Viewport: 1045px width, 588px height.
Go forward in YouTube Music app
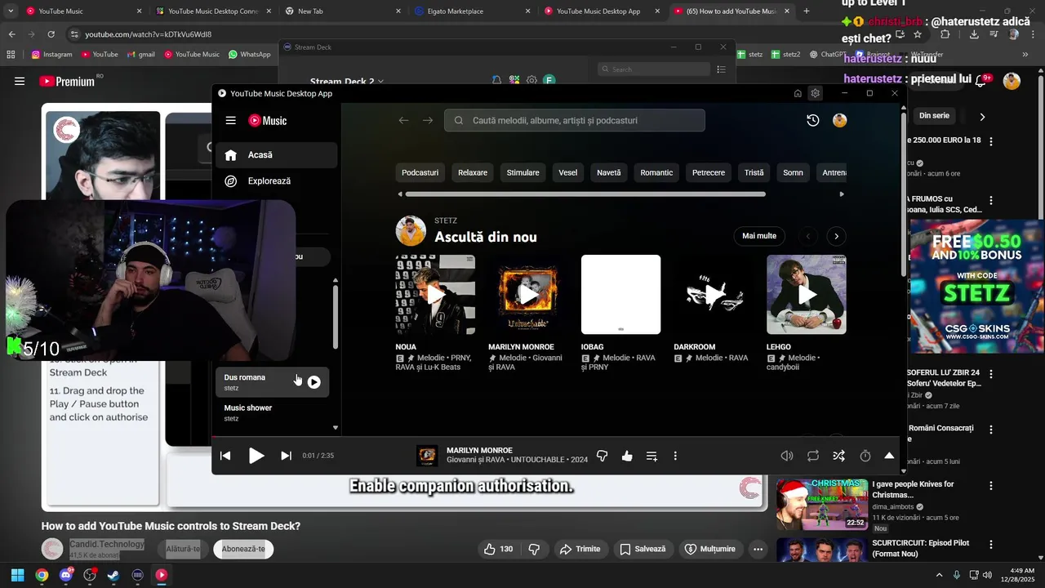pos(428,121)
